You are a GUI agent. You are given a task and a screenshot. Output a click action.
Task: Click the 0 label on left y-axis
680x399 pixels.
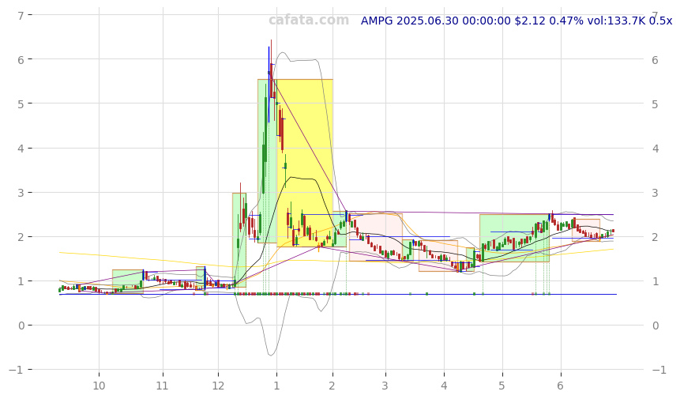coord(21,326)
